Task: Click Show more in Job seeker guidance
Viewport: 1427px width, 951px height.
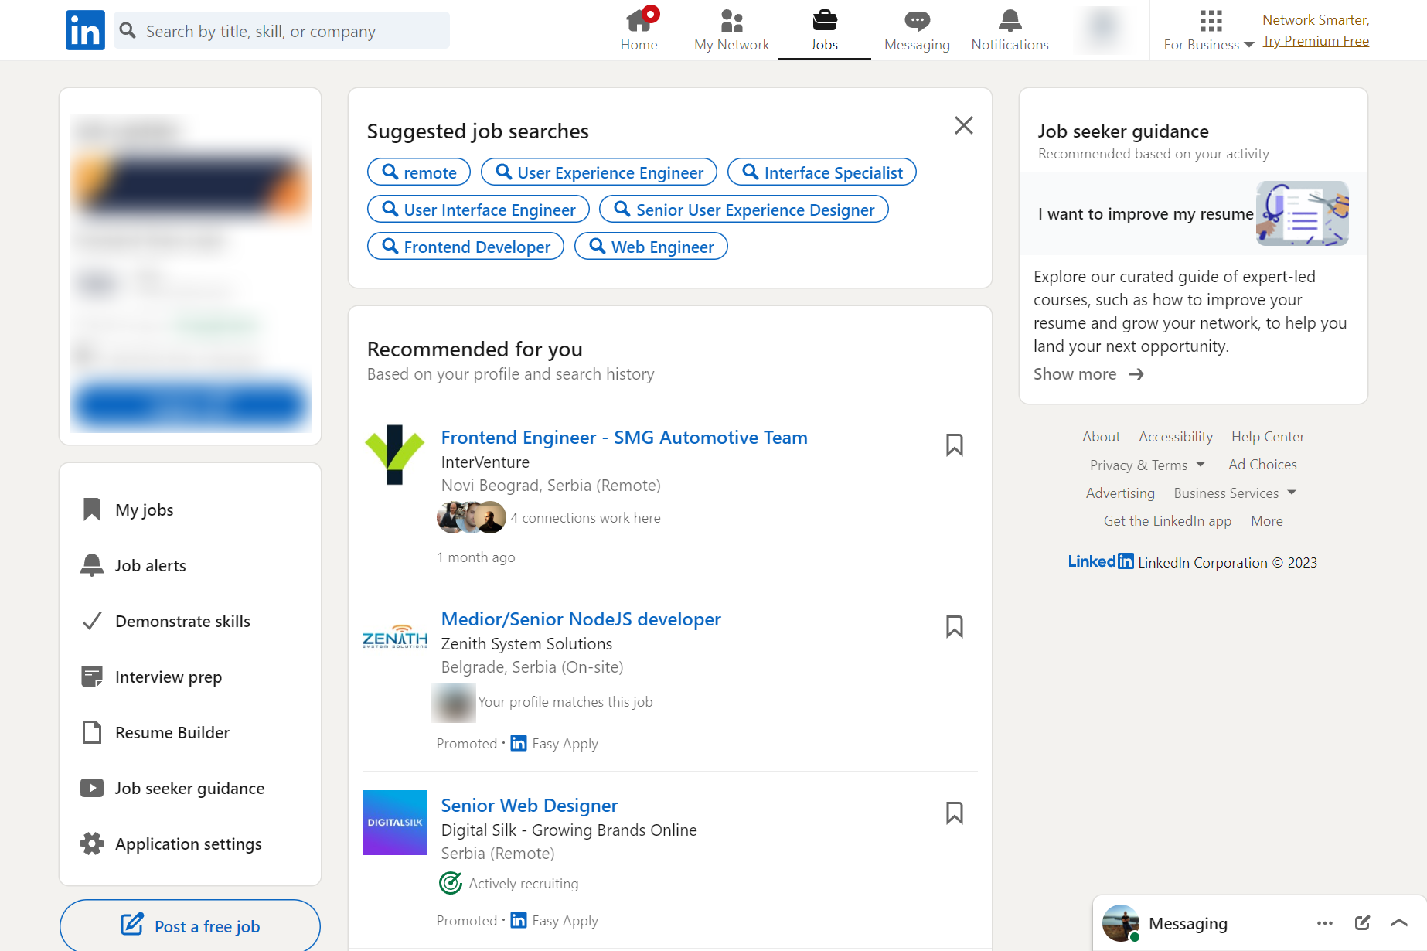Action: coord(1088,374)
